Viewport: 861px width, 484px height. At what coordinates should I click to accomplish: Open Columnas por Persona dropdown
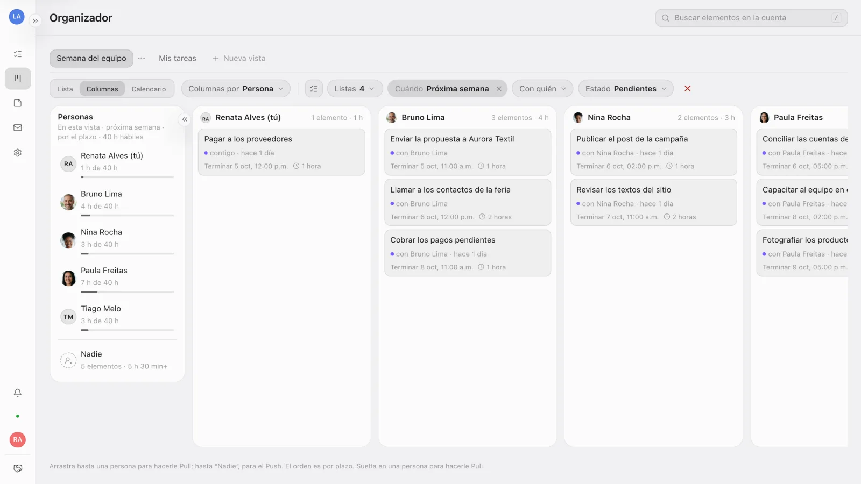pyautogui.click(x=236, y=89)
